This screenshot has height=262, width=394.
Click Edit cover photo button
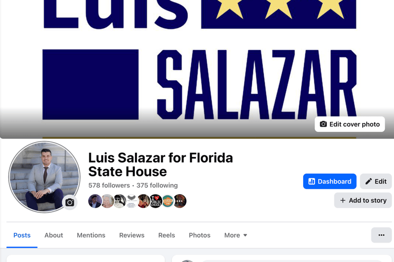coord(349,124)
